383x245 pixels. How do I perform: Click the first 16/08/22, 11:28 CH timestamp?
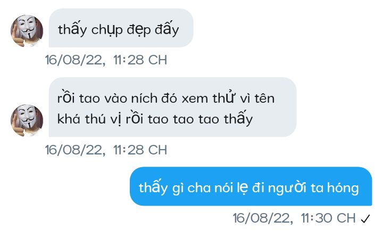pos(106,60)
